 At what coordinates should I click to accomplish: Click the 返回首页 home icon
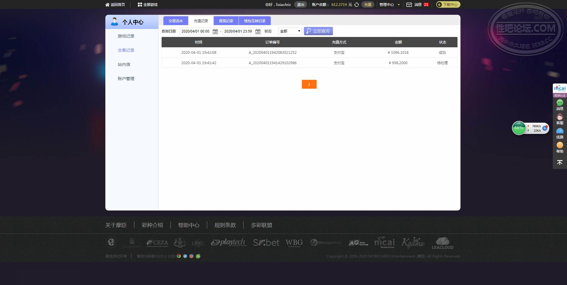coord(107,4)
